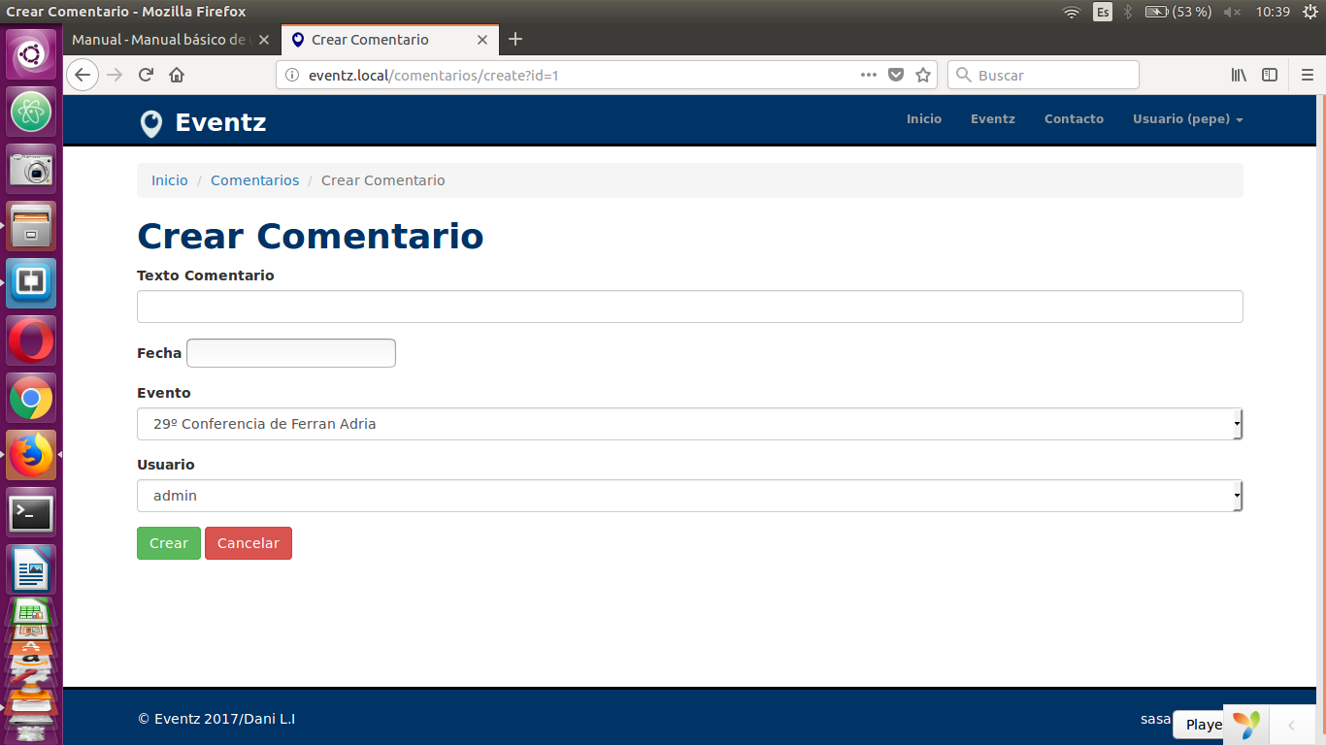Open the Firefox Library icon
Image resolution: width=1326 pixels, height=745 pixels.
(x=1239, y=75)
